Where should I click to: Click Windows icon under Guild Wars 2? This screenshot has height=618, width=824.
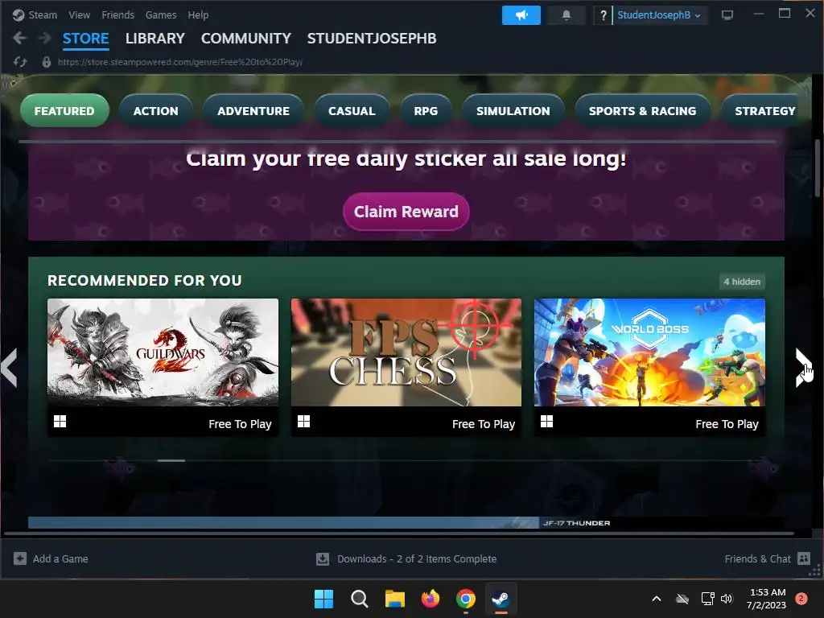(x=60, y=422)
